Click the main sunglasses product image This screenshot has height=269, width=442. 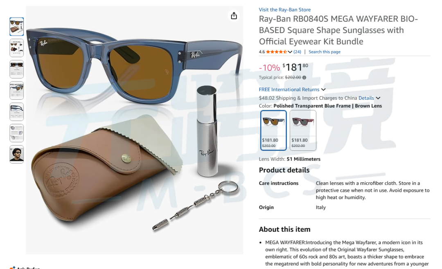(x=135, y=130)
